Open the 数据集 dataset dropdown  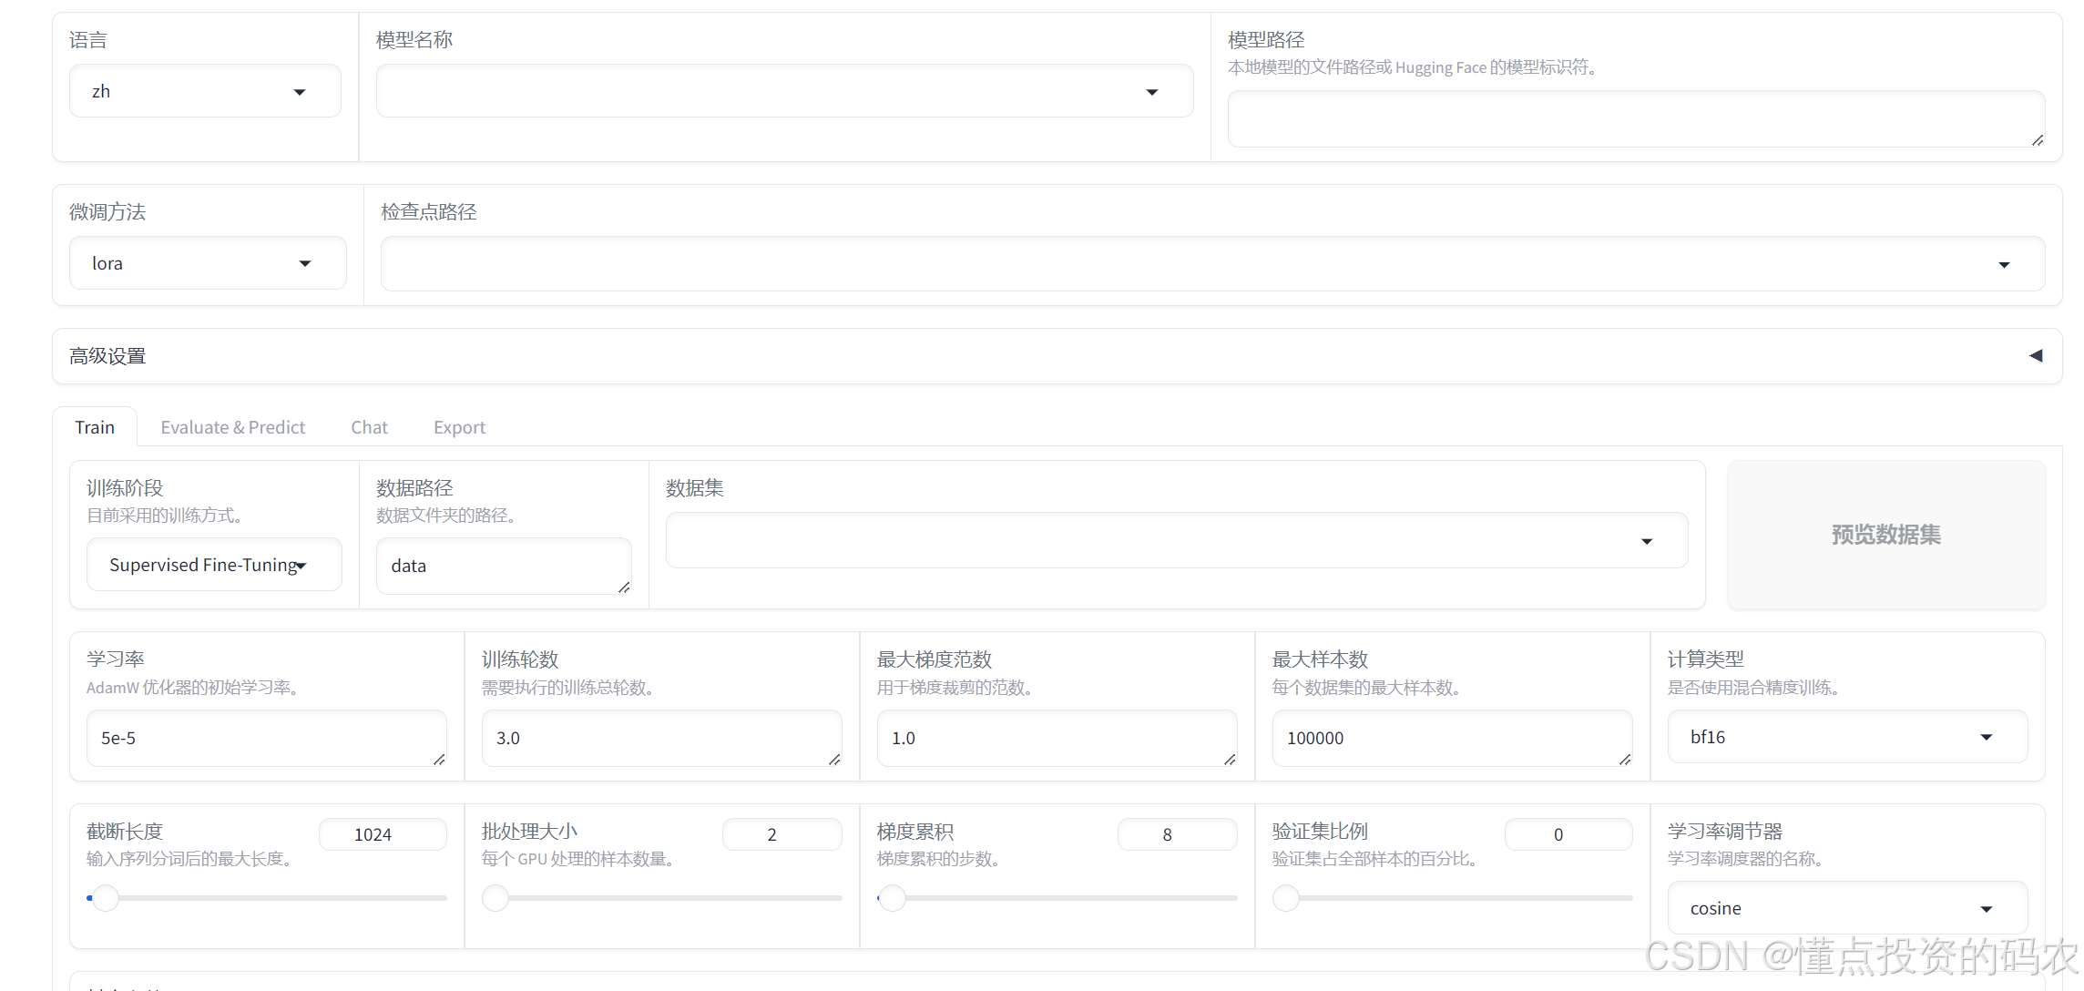pos(1175,541)
